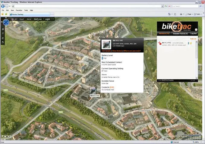Expand the address bar history dropdown
Viewport: 205px width, 144px height.
pyautogui.click(x=162, y=6)
